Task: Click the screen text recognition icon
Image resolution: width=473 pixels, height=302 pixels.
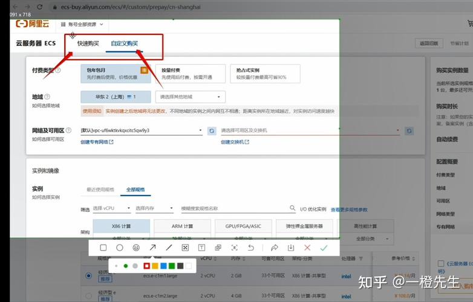Action: tap(235, 248)
